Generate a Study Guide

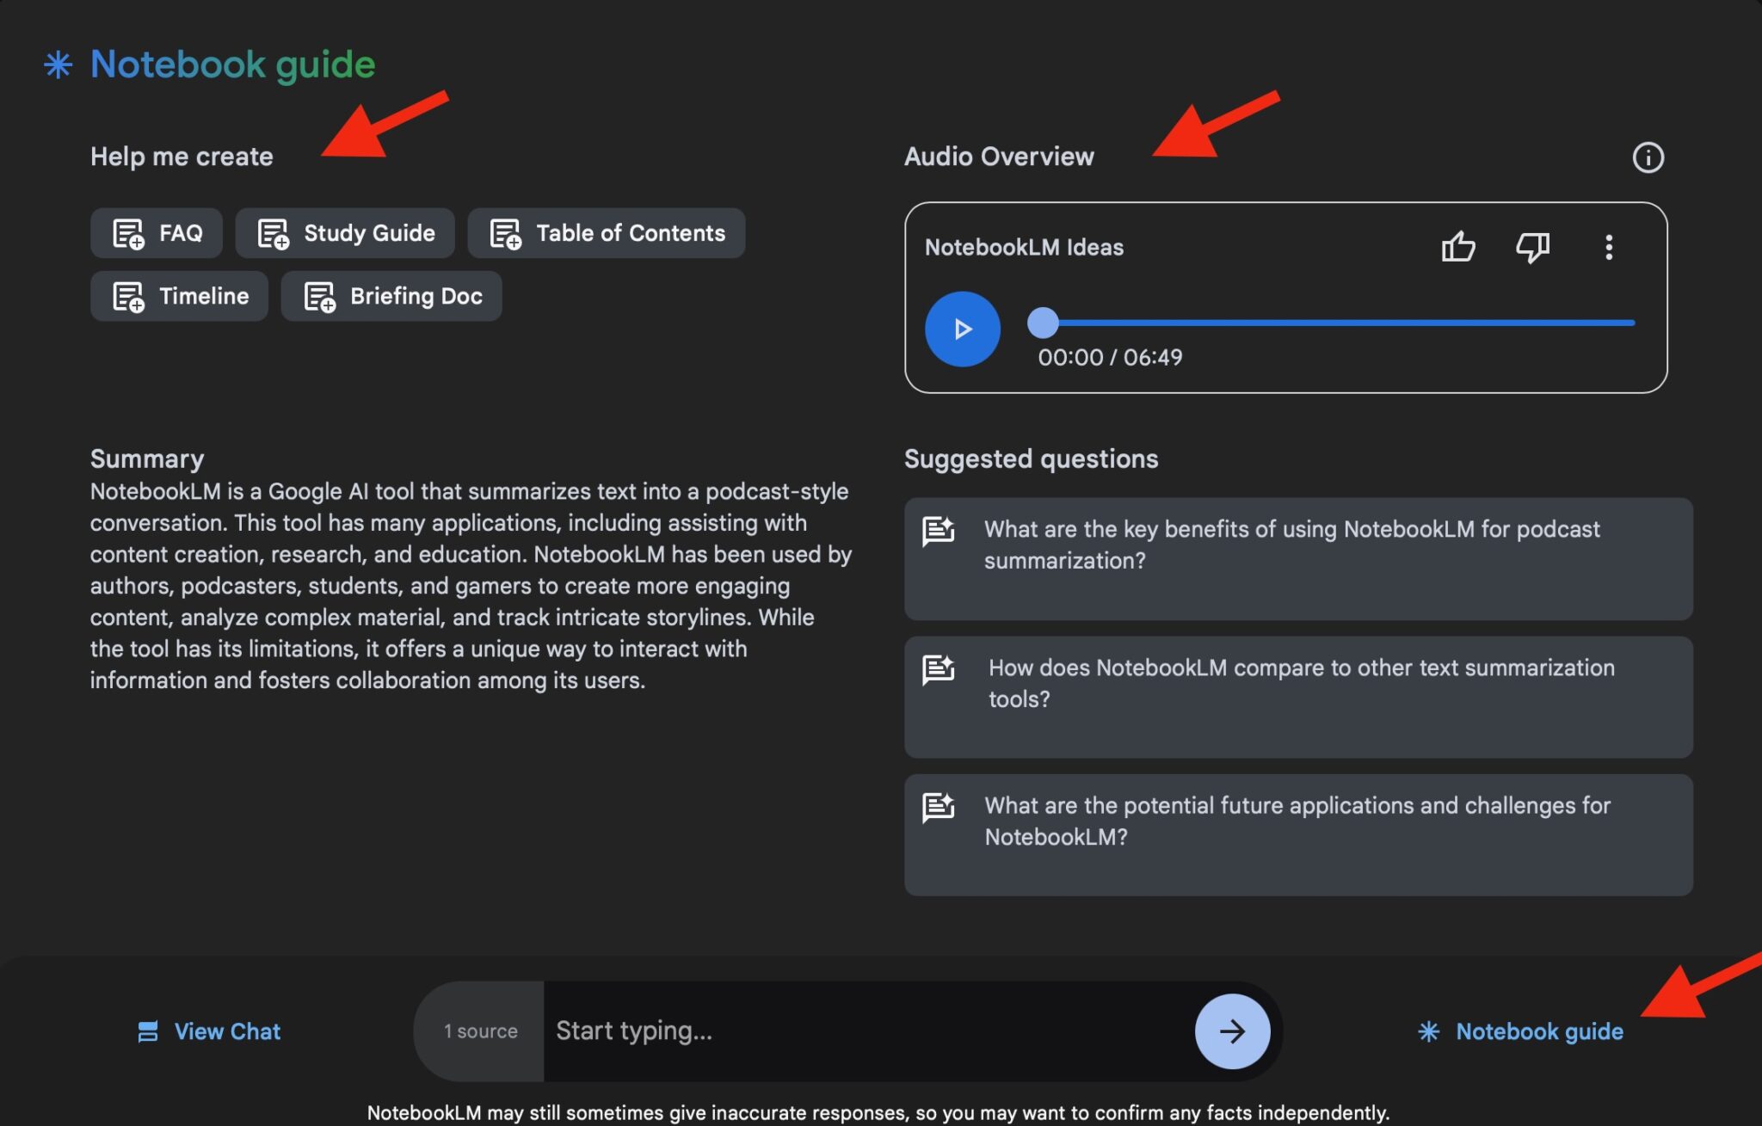click(x=345, y=233)
